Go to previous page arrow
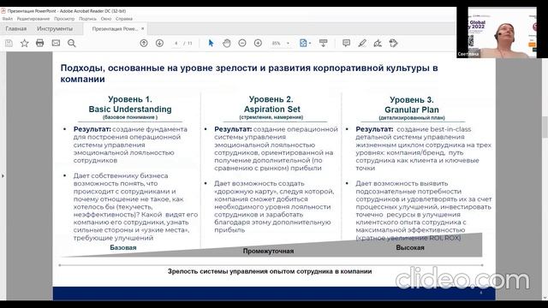Viewport: 548px width, 308px height. 144,43
